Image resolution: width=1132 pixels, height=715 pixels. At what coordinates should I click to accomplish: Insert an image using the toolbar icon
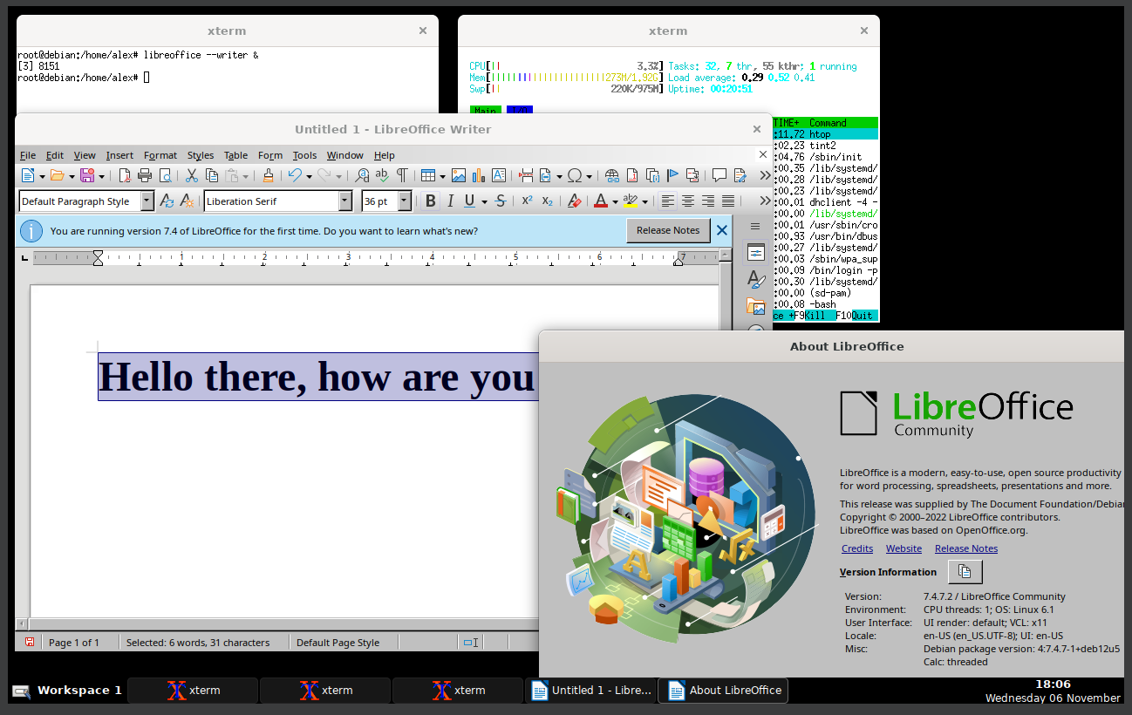point(460,175)
